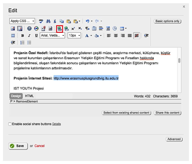192x164 pixels.
Task: Toggle underline formatting
Action: pos(36,35)
